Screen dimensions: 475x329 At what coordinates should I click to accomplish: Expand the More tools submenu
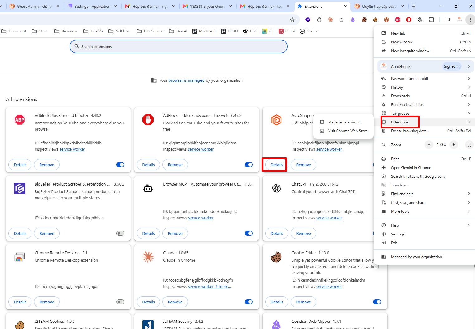(469, 211)
